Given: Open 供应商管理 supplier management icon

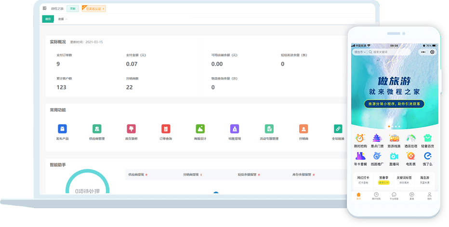Looking at the screenshot, I should click(97, 129).
